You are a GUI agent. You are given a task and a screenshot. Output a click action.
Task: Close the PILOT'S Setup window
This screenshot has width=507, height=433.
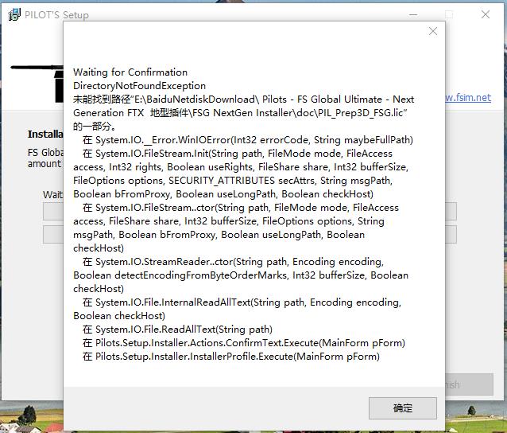pos(486,14)
